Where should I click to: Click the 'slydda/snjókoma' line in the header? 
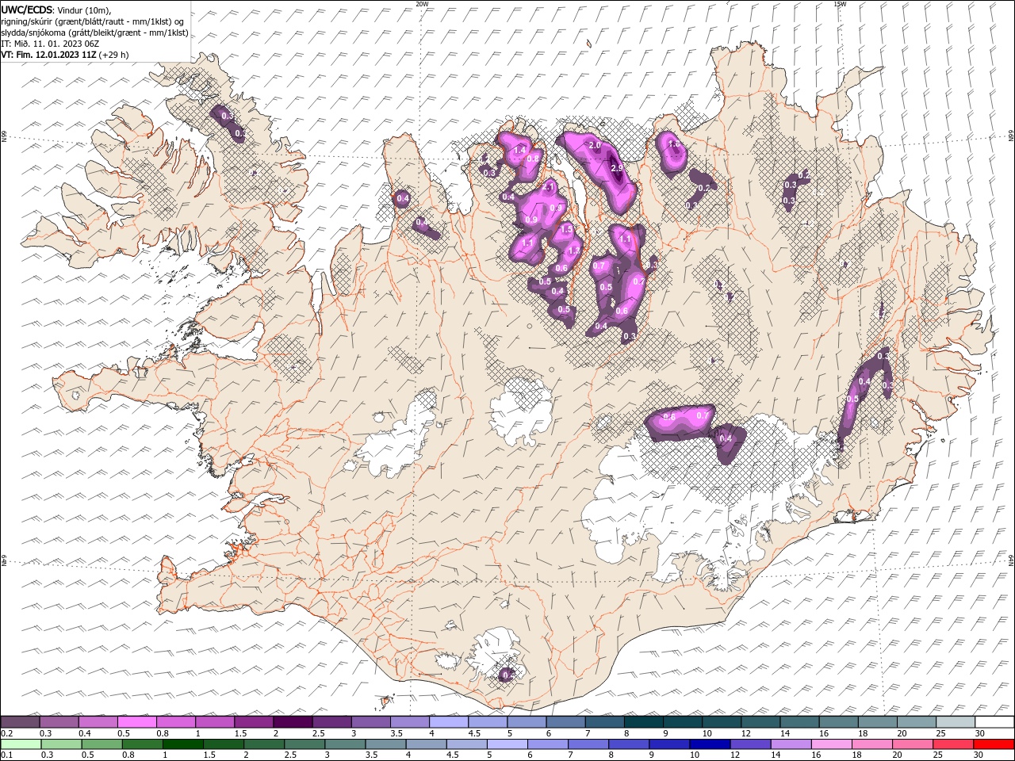94,33
